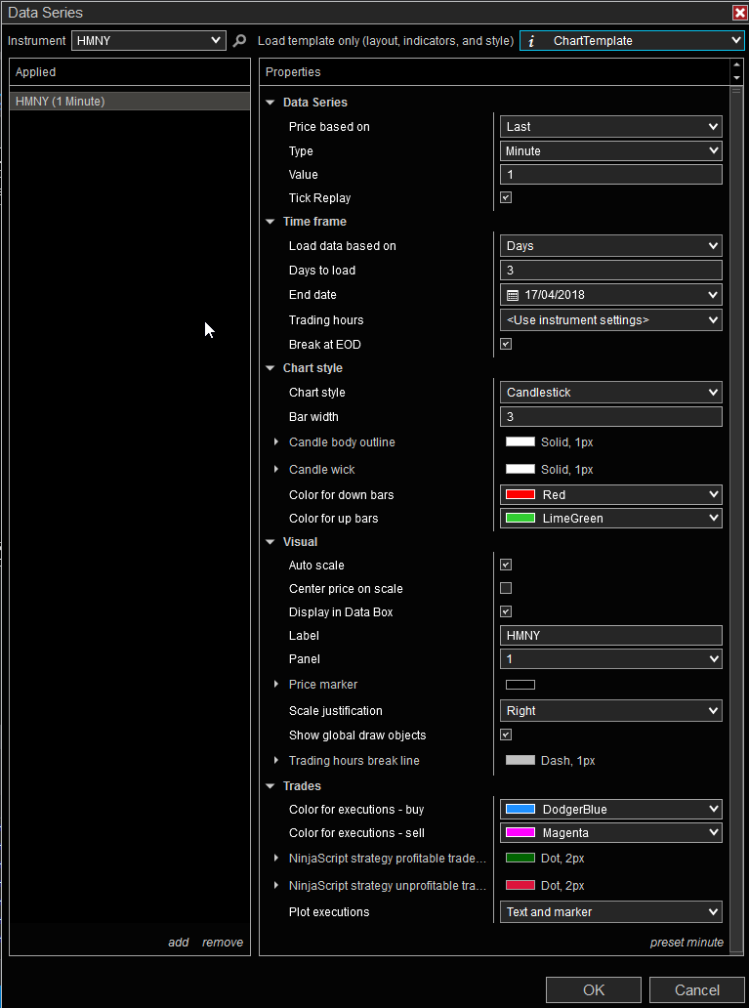Open the Chart style Candlestick dropdown
Screen dimensions: 749x1008
tap(610, 392)
